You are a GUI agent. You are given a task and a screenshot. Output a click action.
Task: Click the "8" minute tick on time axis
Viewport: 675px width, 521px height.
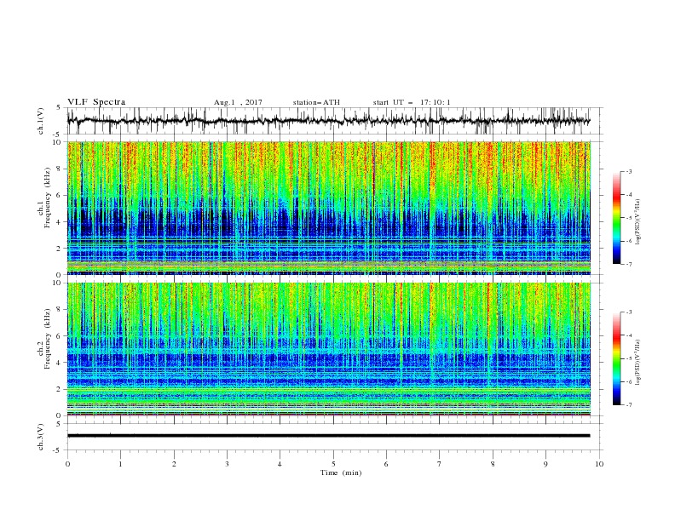tap(493, 464)
